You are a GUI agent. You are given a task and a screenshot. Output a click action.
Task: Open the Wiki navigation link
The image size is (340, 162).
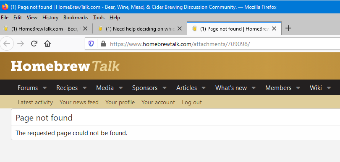click(316, 88)
